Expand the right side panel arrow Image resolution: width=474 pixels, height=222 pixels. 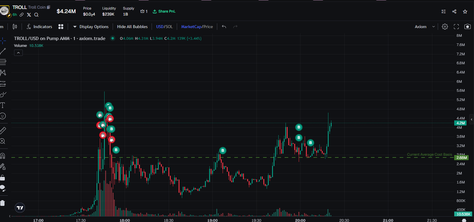coord(472,118)
